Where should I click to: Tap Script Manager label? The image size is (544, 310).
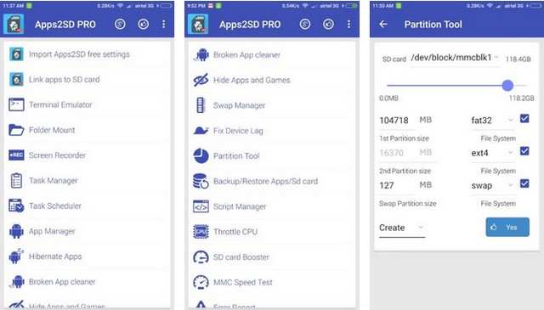[x=240, y=206]
